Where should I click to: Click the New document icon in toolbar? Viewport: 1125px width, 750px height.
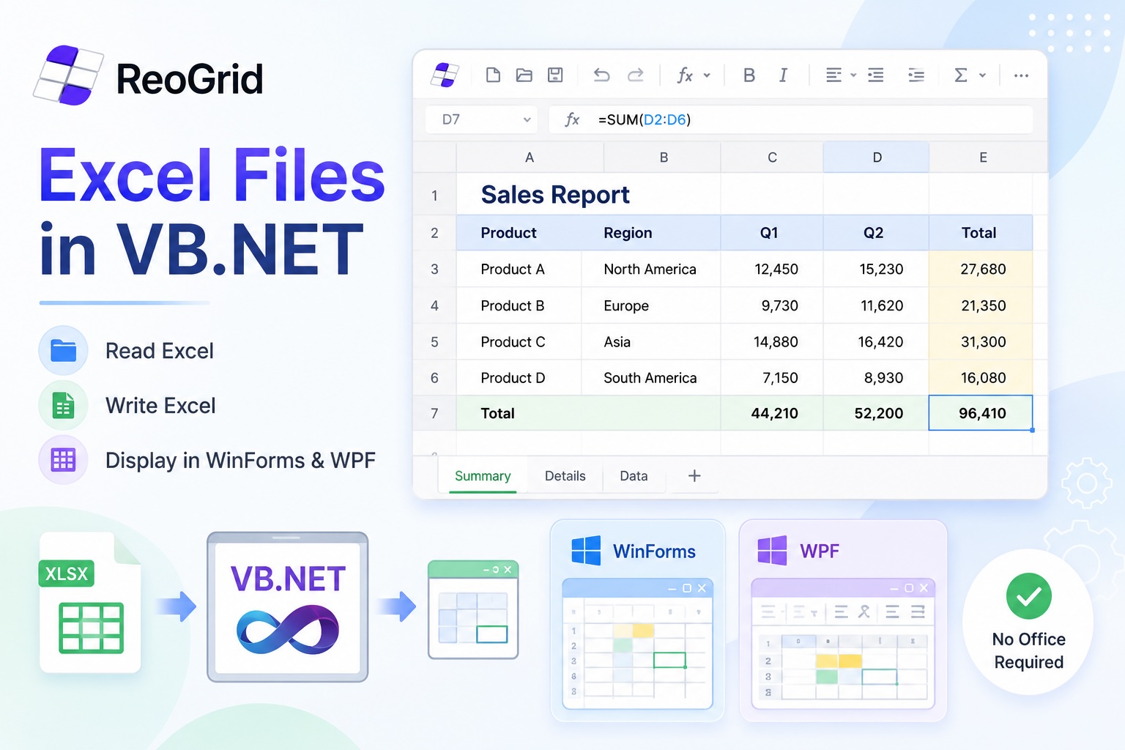(x=493, y=75)
